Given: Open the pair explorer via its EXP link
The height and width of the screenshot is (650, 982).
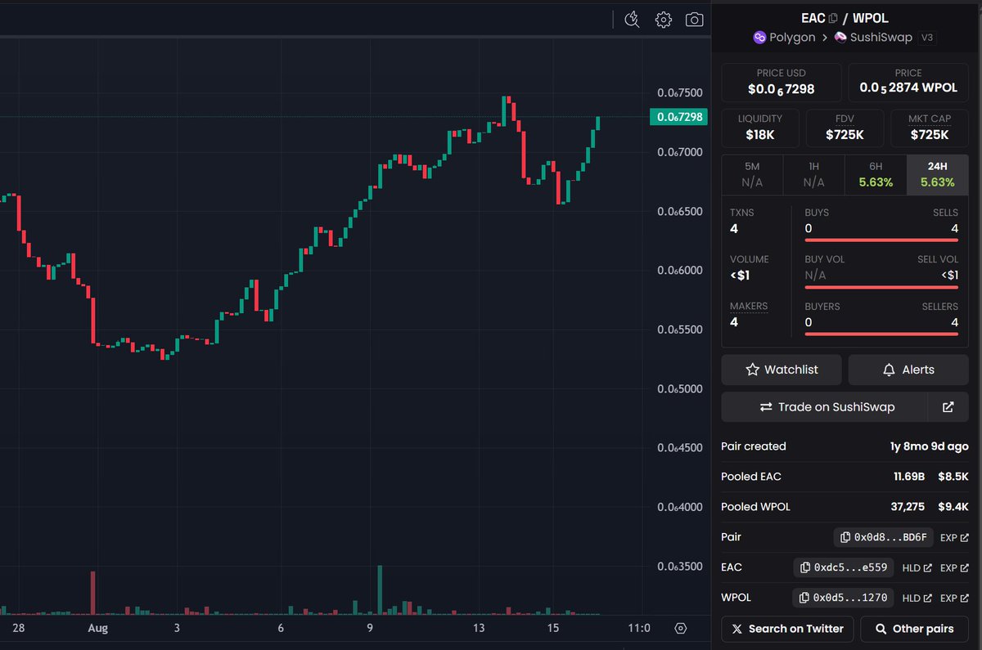Looking at the screenshot, I should coord(954,537).
